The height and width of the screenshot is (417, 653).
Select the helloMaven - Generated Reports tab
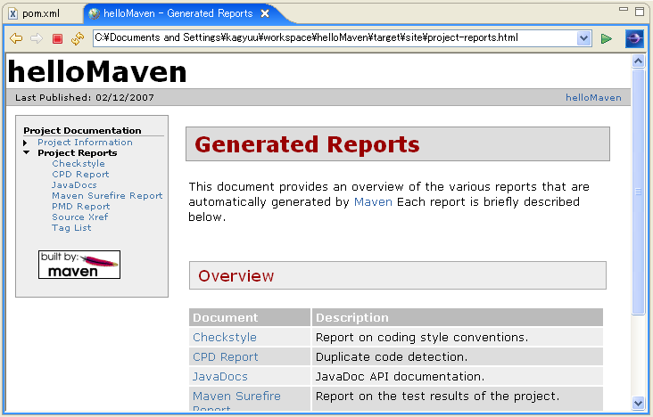(178, 13)
